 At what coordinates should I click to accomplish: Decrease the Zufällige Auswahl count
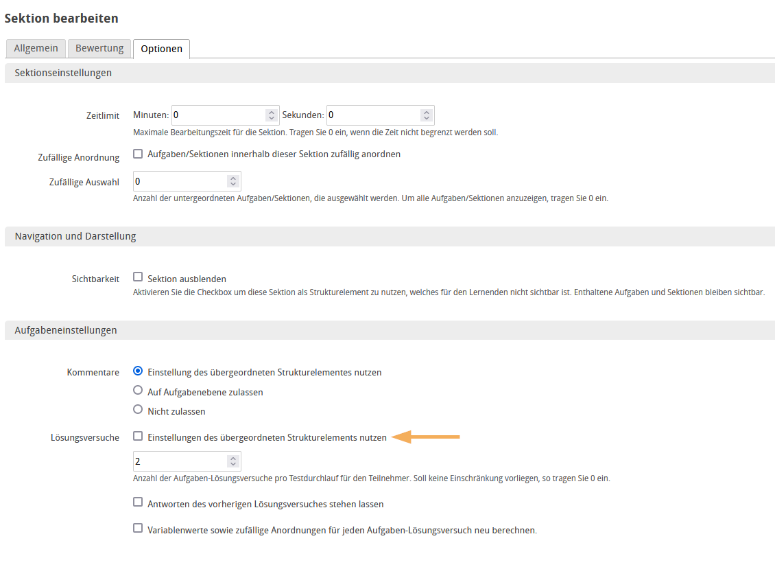[x=233, y=185]
